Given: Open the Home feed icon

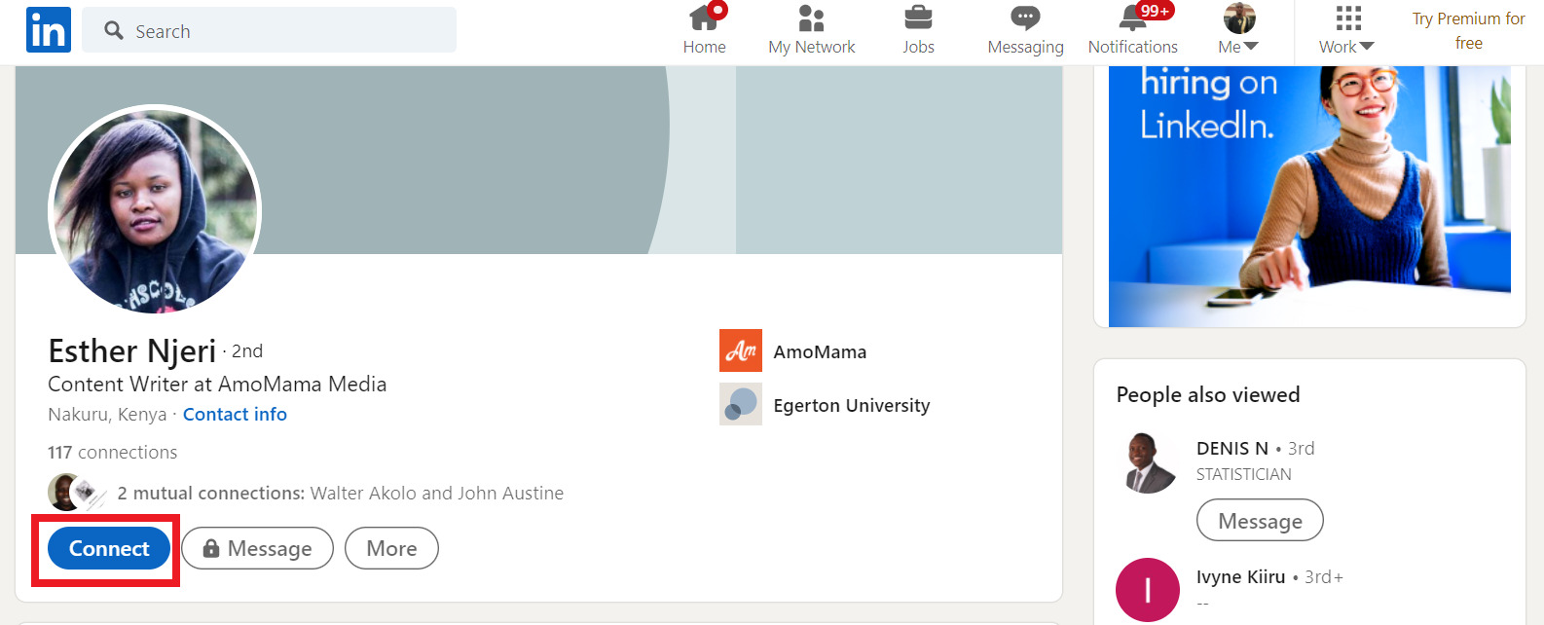Looking at the screenshot, I should [704, 19].
